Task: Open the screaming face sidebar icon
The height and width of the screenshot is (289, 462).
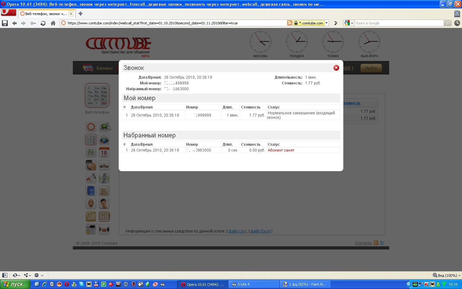Action: 91,204
